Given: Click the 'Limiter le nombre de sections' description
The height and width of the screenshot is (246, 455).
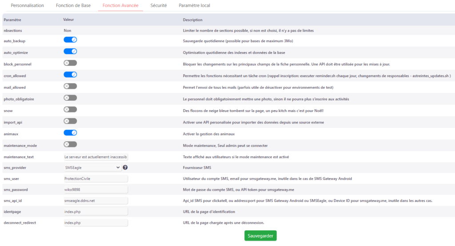Looking at the screenshot, I should [248, 31].
